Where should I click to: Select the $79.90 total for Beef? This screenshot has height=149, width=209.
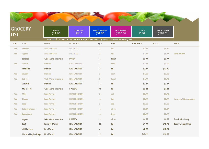point(166,124)
